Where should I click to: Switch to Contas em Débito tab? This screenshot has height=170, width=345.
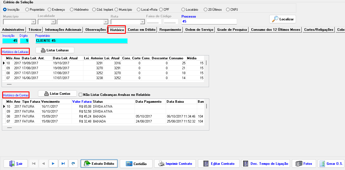142,30
